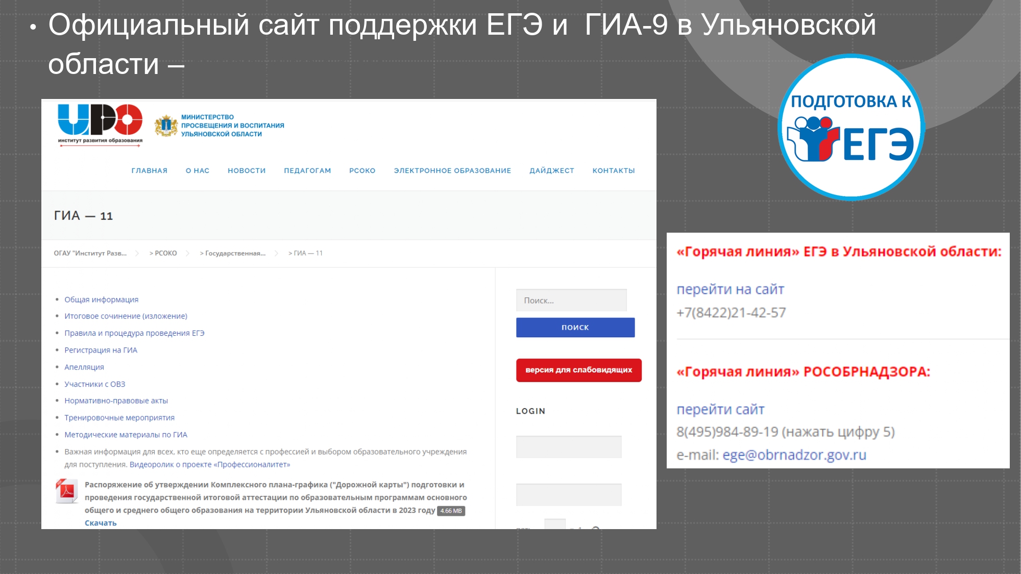Screen dimensions: 1021x574
Task: Open the Тренировочные мероприятия link
Action: [119, 418]
